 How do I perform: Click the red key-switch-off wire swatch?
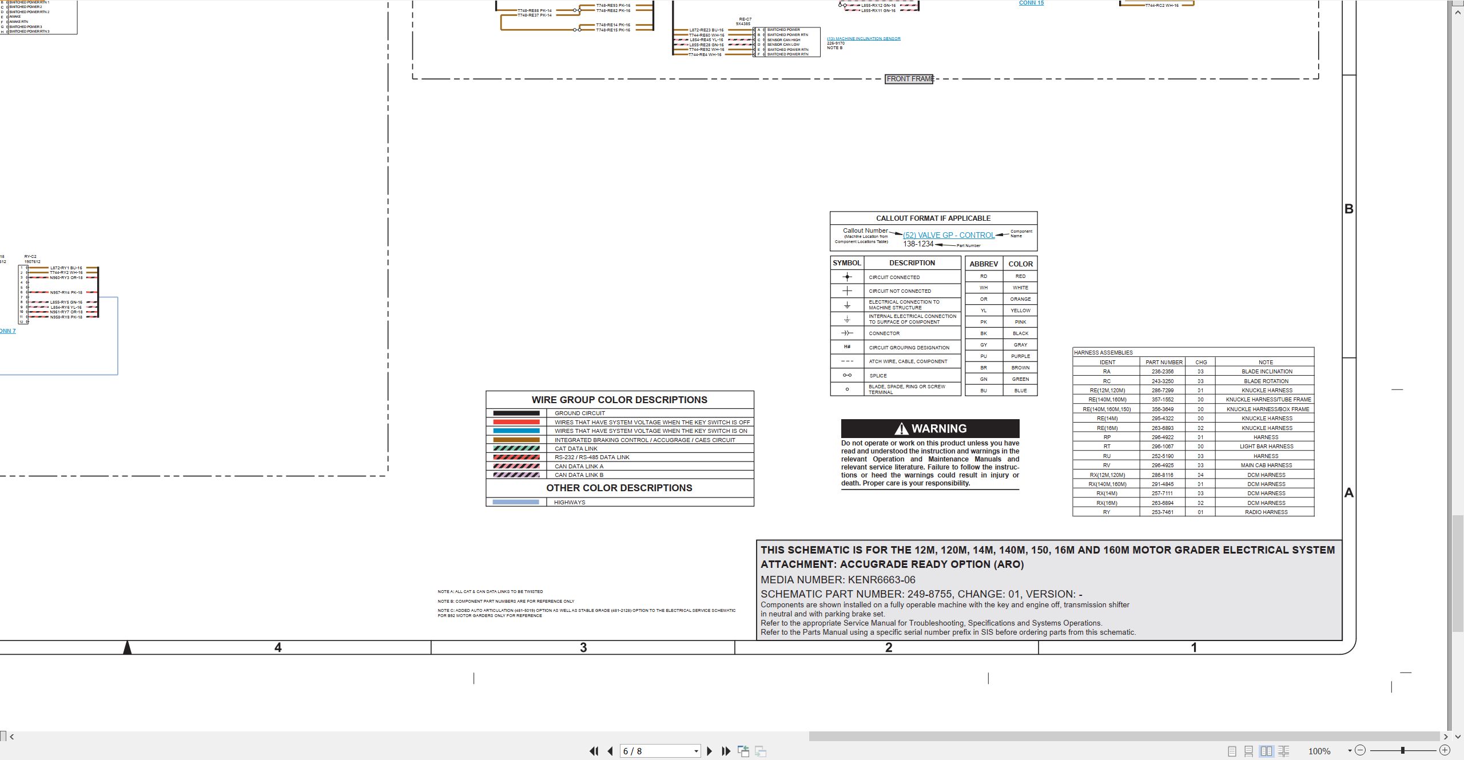516,422
